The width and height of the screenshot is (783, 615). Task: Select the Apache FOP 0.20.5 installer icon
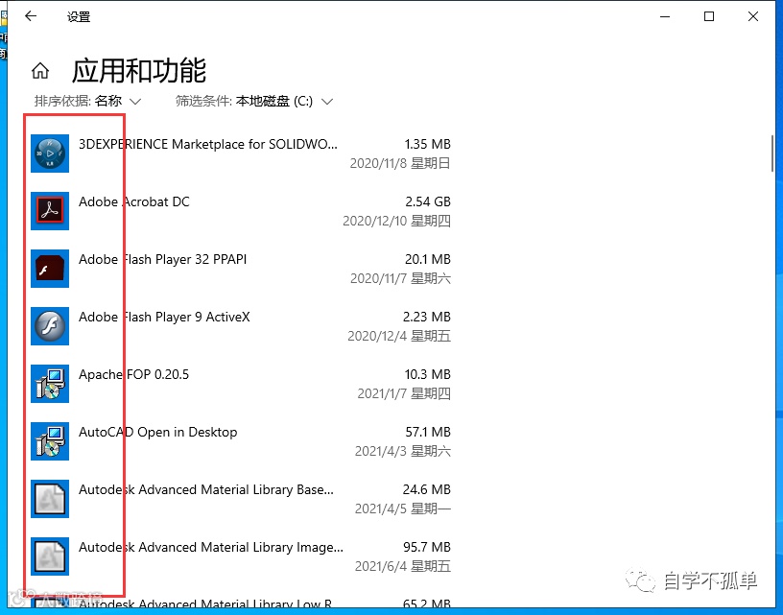pyautogui.click(x=50, y=384)
